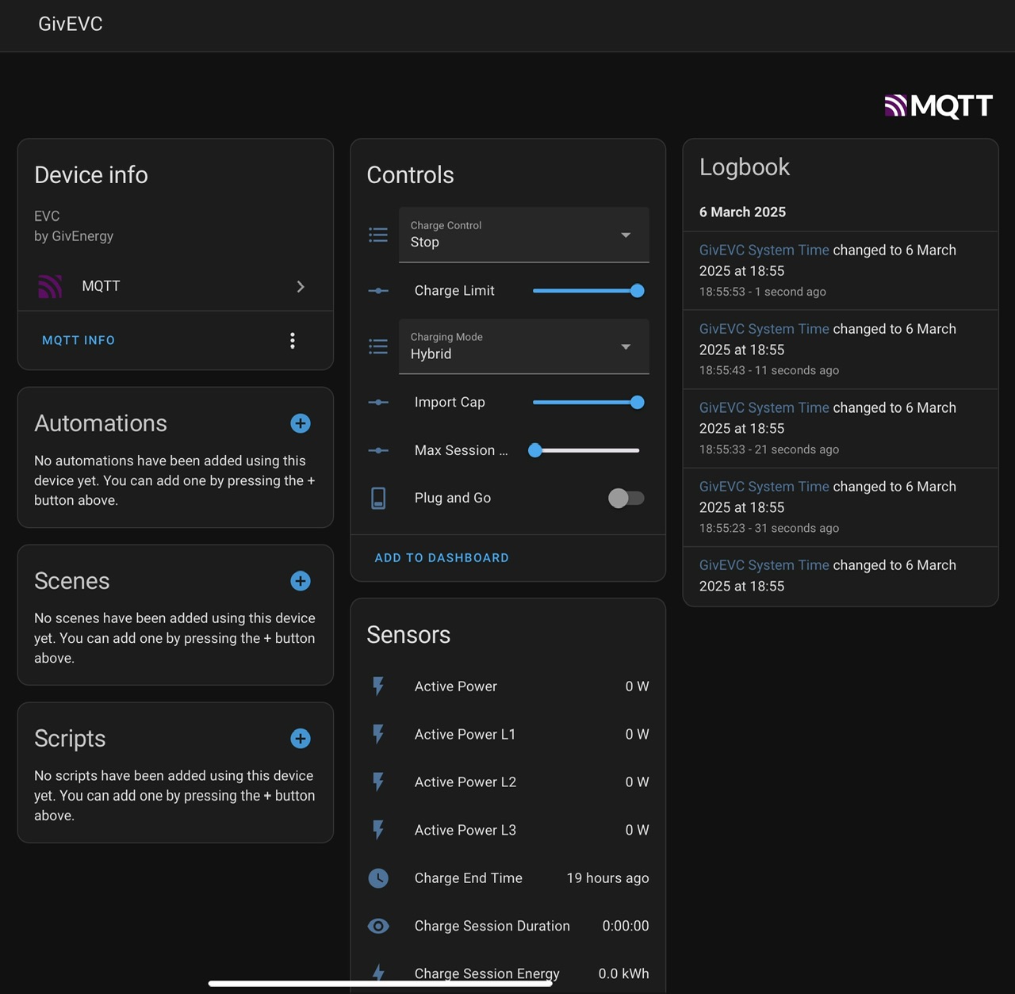Click GivEVC System Time link at 18:55:43
This screenshot has height=994, width=1015.
pyautogui.click(x=764, y=329)
